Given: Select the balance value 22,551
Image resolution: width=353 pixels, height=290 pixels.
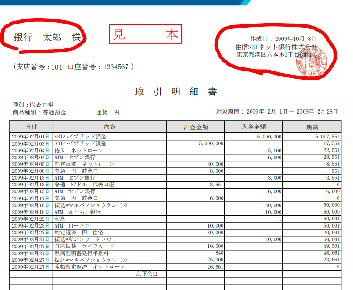Looking at the screenshot, I should click(332, 150).
